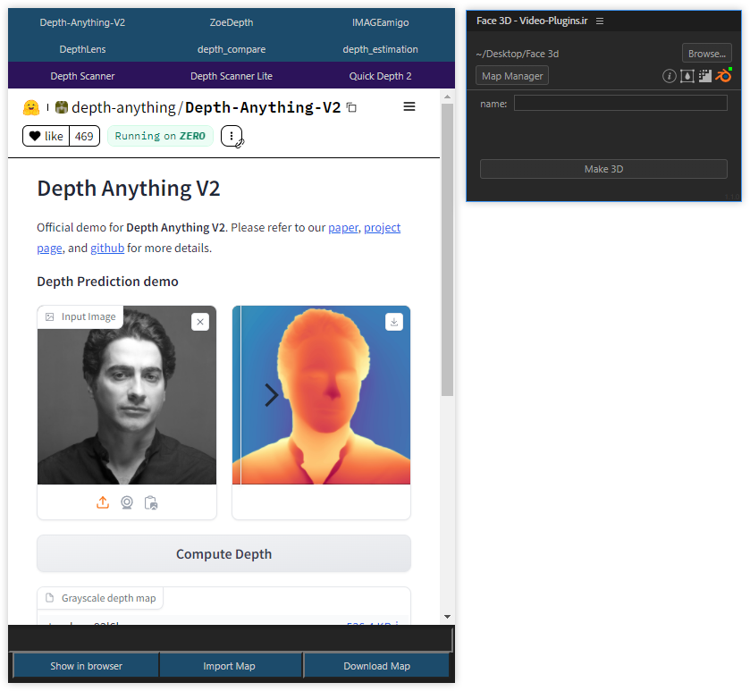Open the Depth Scanner tab

pyautogui.click(x=82, y=76)
